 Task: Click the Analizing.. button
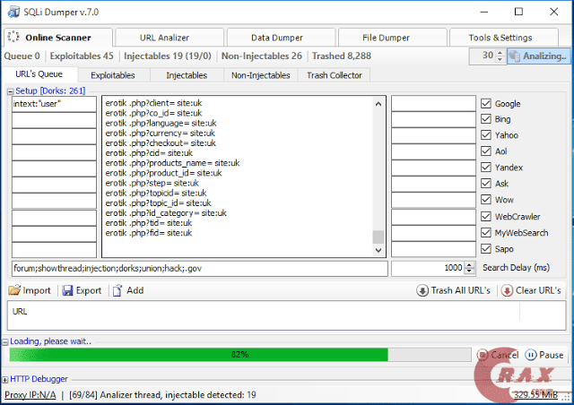point(538,56)
